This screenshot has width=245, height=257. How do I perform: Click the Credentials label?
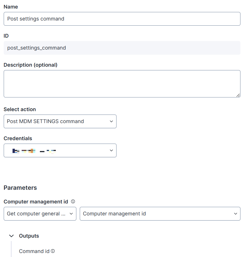click(18, 138)
